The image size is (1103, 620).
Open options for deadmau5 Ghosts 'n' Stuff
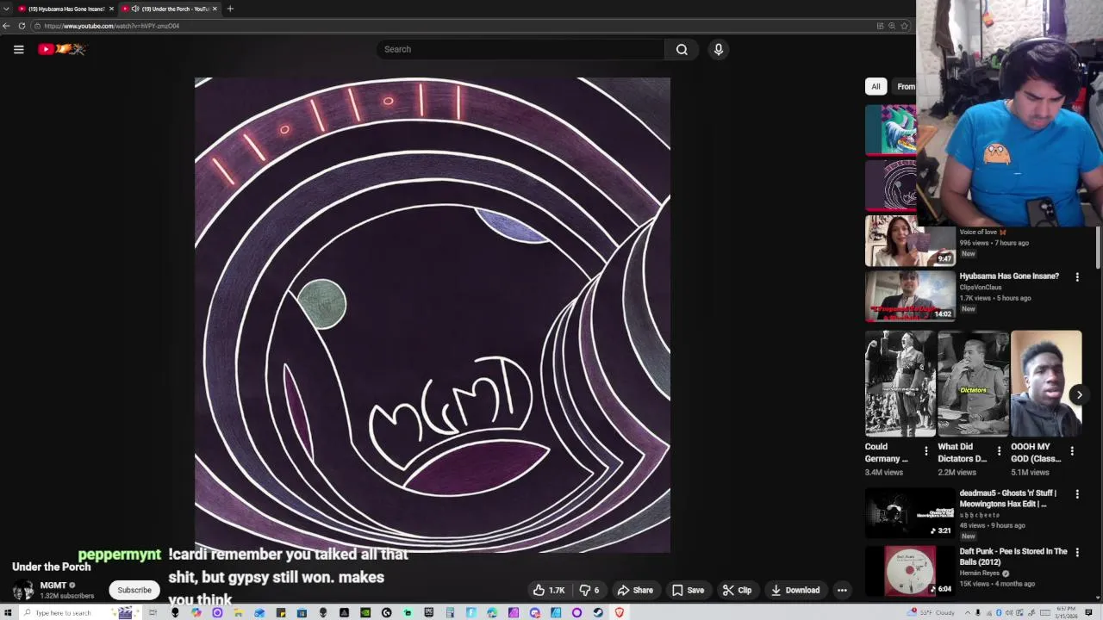point(1076,494)
